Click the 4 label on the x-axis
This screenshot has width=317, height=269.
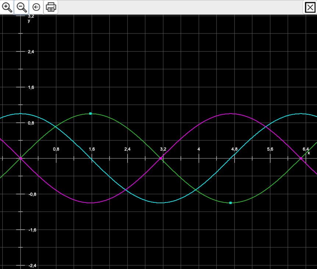click(x=199, y=149)
